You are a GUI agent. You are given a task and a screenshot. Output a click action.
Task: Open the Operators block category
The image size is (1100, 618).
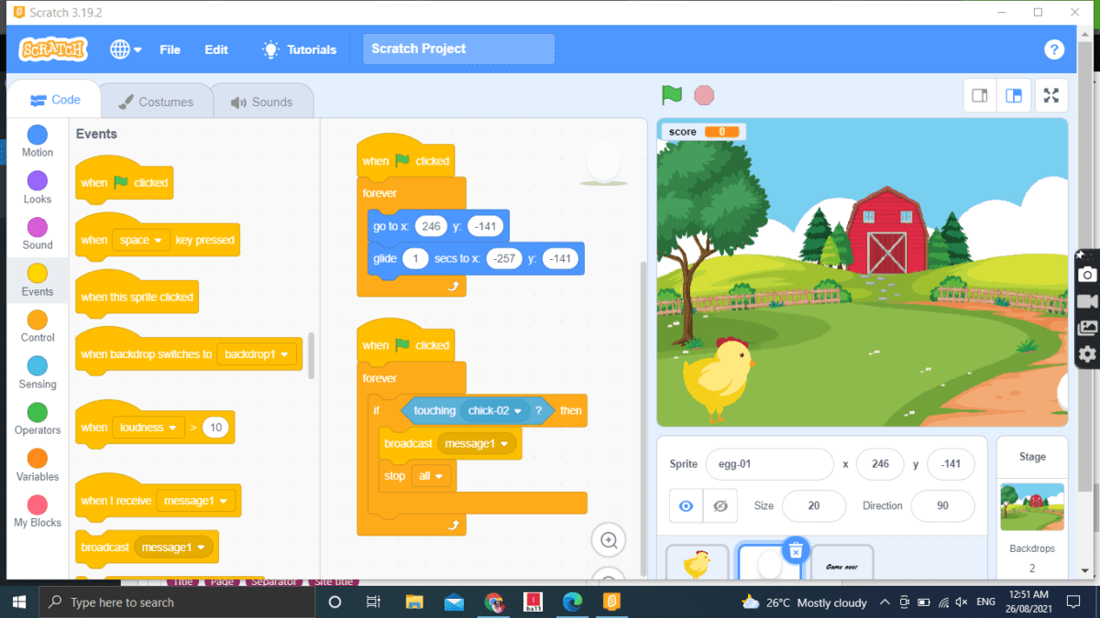[x=37, y=420]
